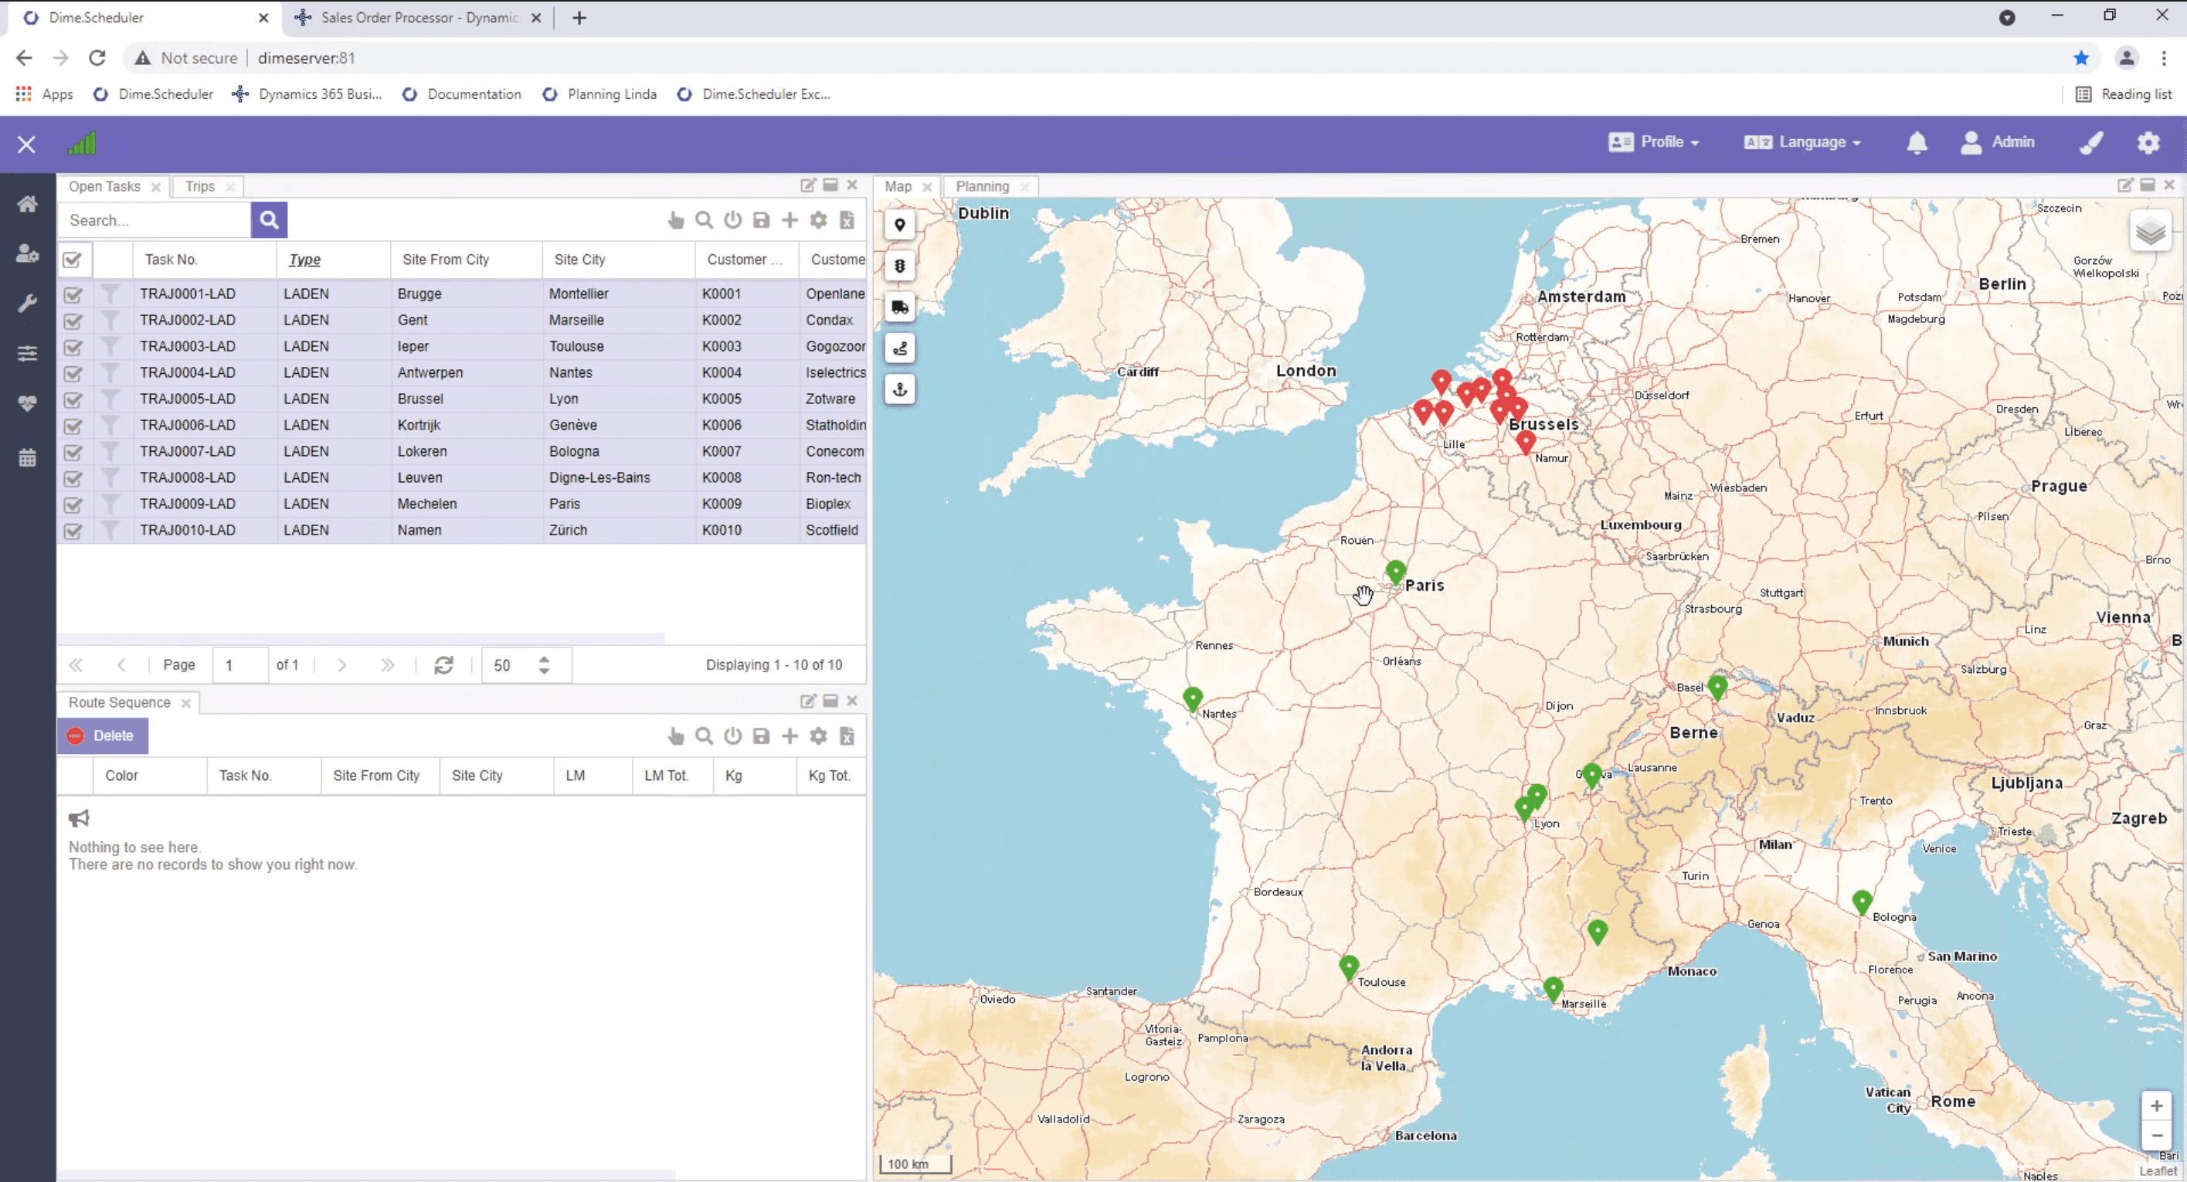Image resolution: width=2187 pixels, height=1182 pixels.
Task: Select the location pin tool on the map
Action: tap(900, 225)
